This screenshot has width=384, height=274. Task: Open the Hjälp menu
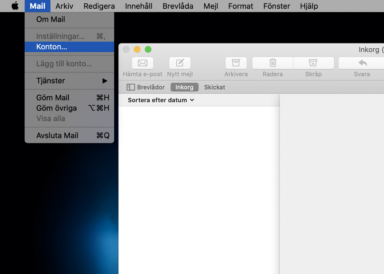309,6
